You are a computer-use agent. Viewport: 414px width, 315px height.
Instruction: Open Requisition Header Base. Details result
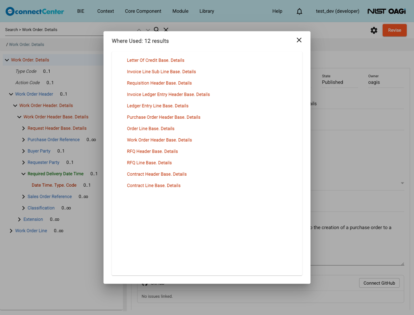coord(159,83)
